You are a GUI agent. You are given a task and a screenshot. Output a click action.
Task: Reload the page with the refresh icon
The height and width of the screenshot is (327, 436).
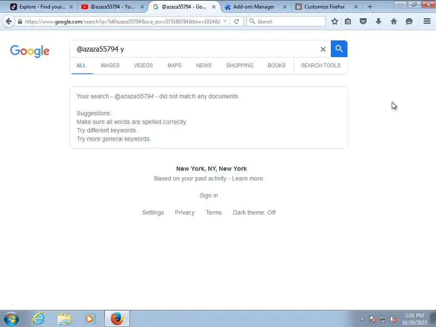[236, 21]
